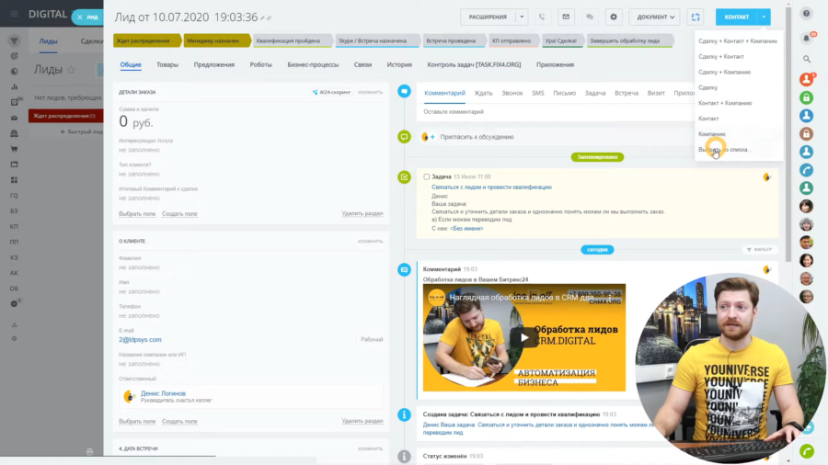Click the green task check timeline icon

[404, 177]
